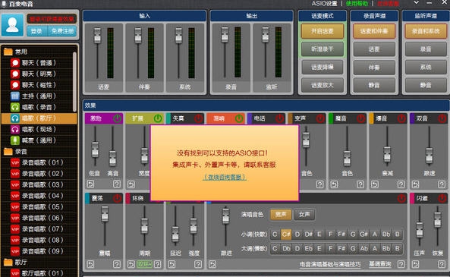
Task: Select 喊麦（通用）preset
Action: pyautogui.click(x=39, y=140)
